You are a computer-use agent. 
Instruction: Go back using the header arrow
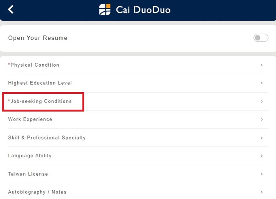11,9
